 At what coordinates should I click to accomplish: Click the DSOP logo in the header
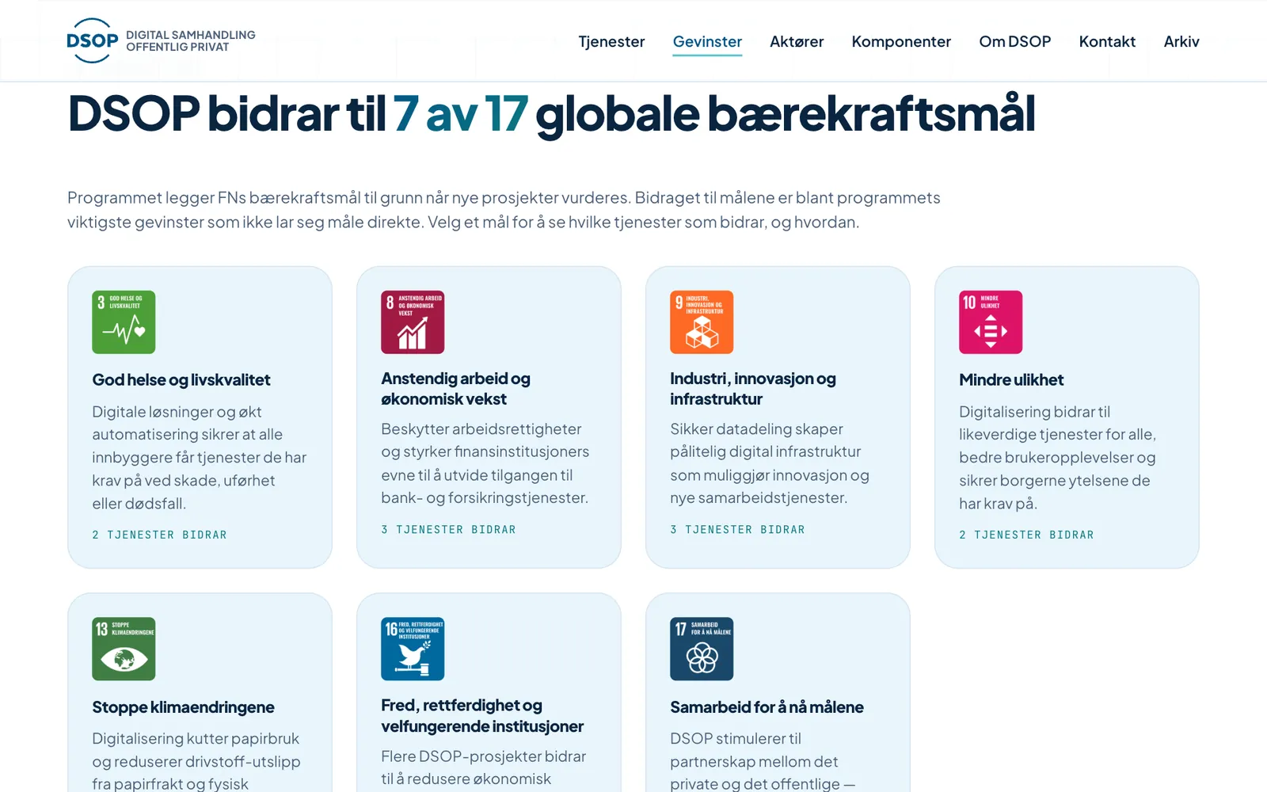(162, 40)
